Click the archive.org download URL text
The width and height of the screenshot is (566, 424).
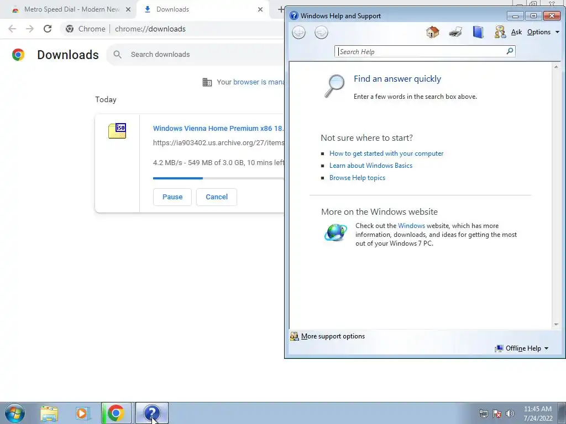(218, 143)
